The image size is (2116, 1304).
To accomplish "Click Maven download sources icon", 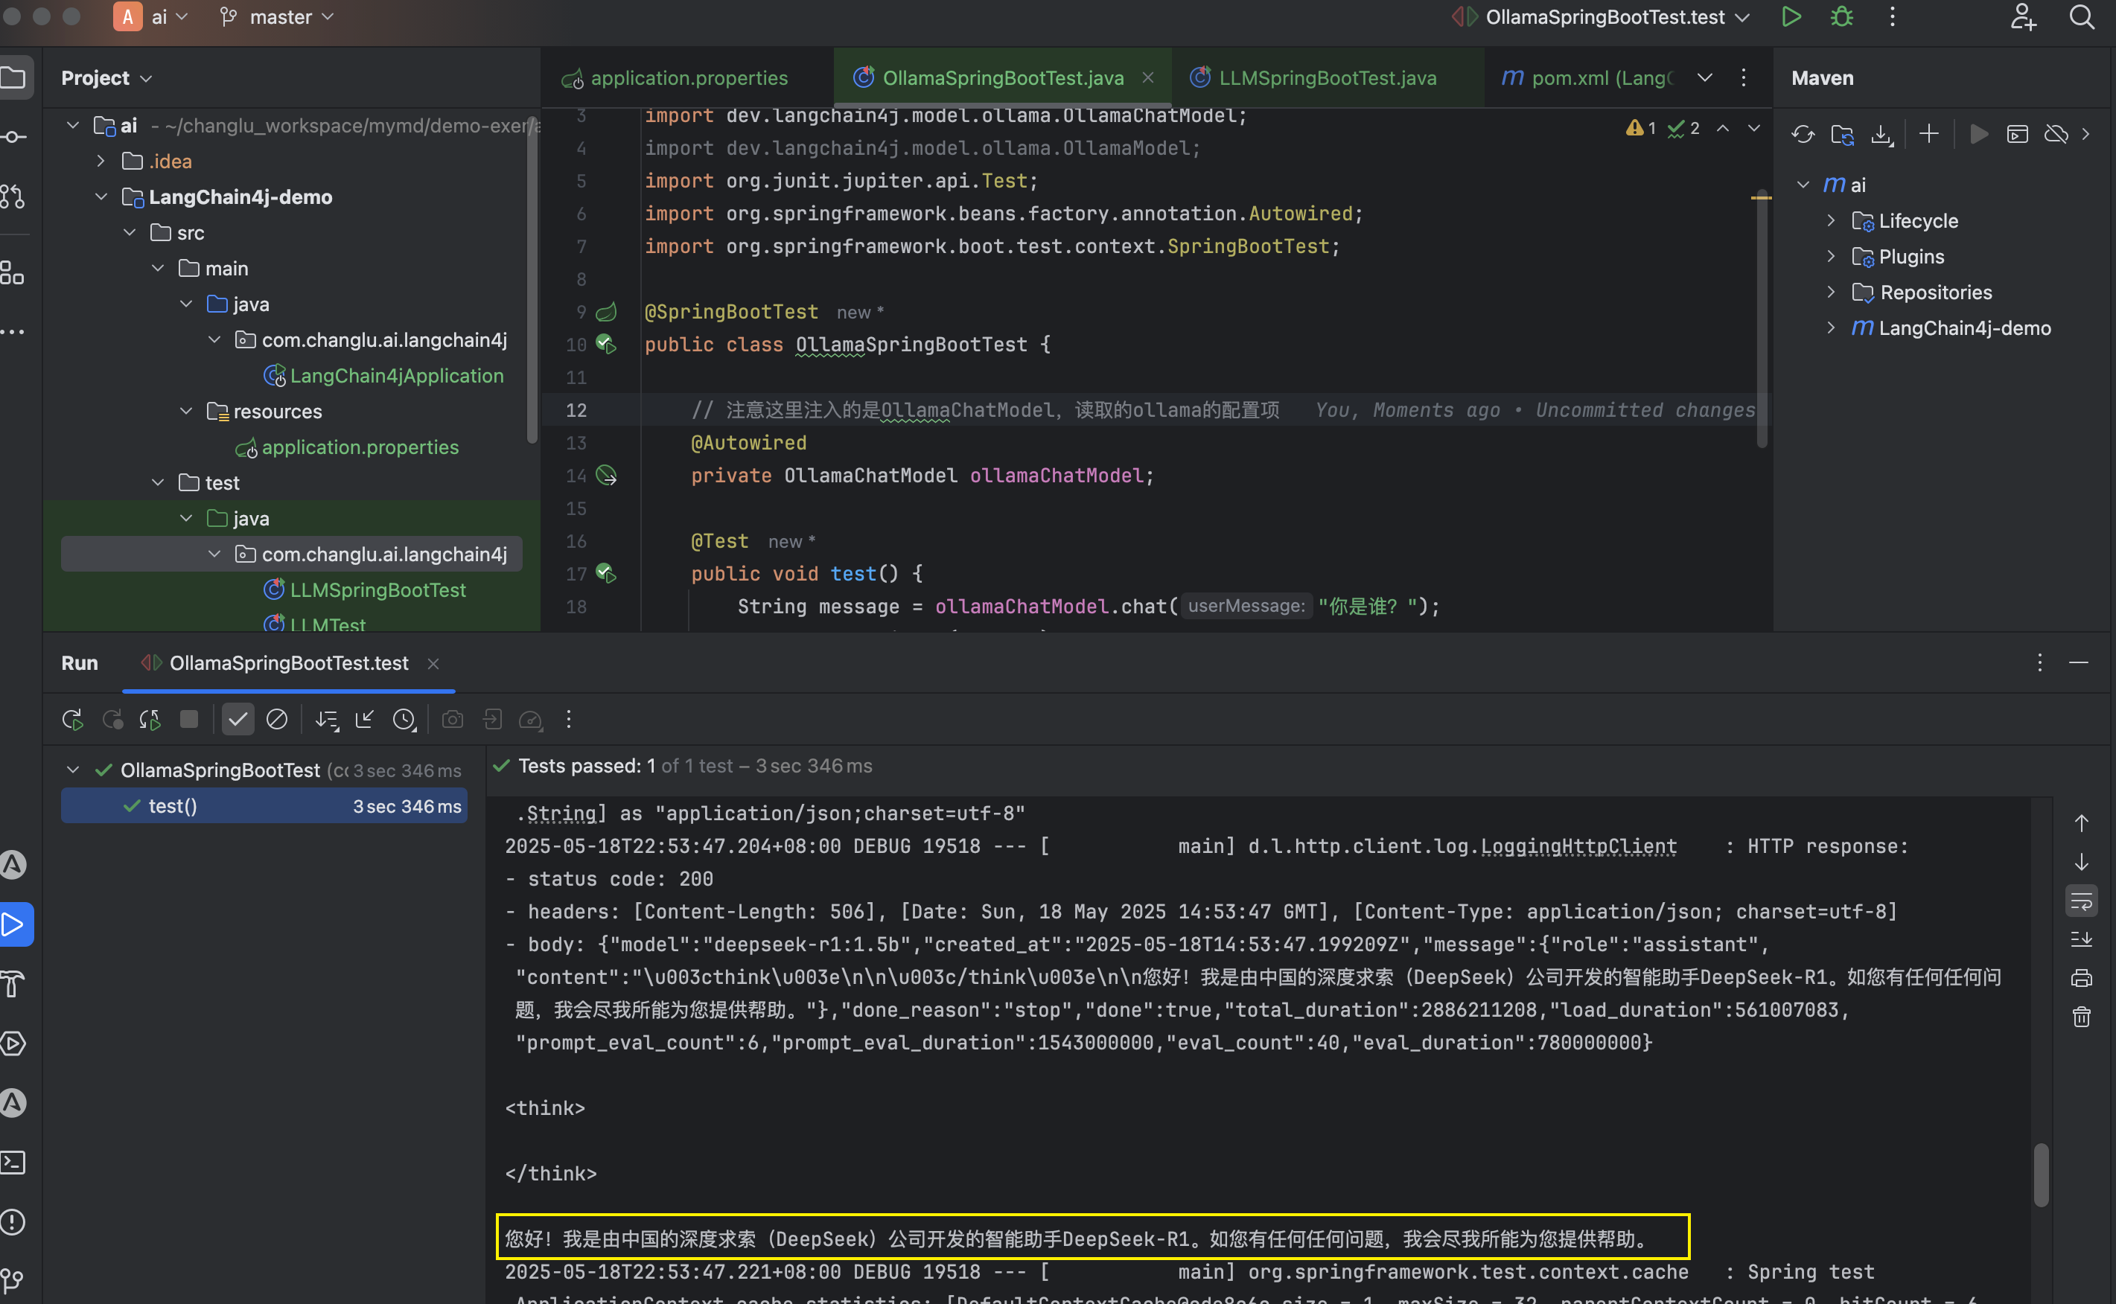I will 1881,134.
